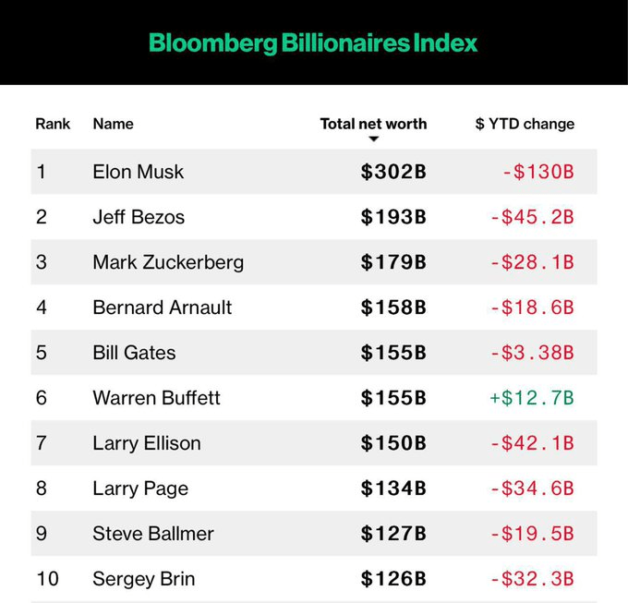628x603 pixels.
Task: Click the Bloomberg Billionaires Index title
Action: [313, 42]
